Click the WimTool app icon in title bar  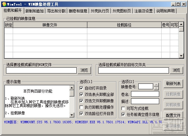pos(4,4)
